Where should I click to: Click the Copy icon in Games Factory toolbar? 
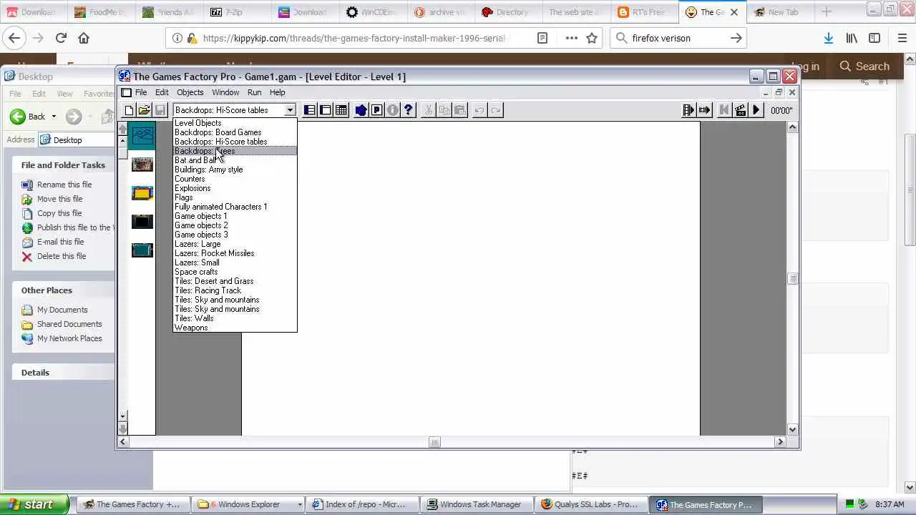[444, 110]
